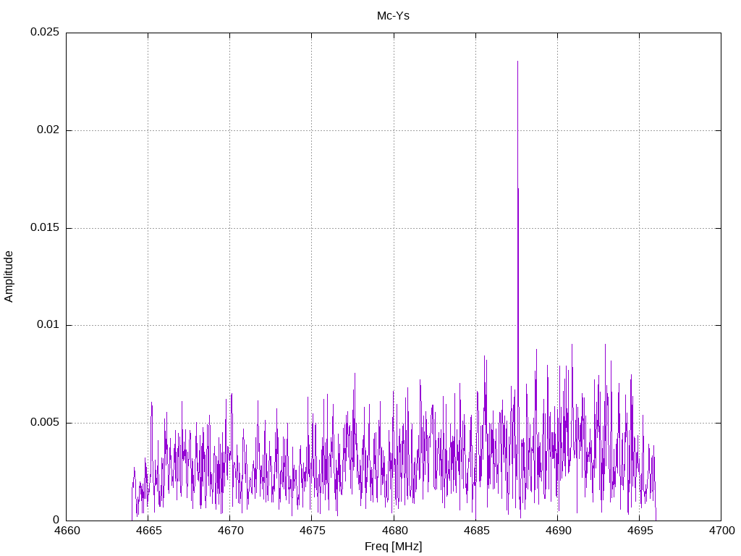This screenshot has width=741, height=556.
Task: Click the 4695 x-axis tick label
Action: [640, 531]
